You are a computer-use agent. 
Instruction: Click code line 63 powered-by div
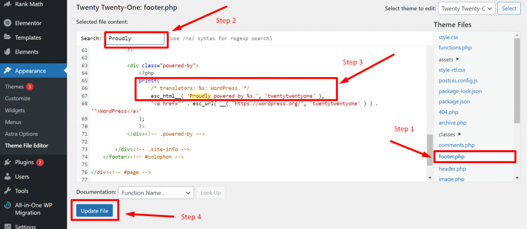tap(163, 65)
